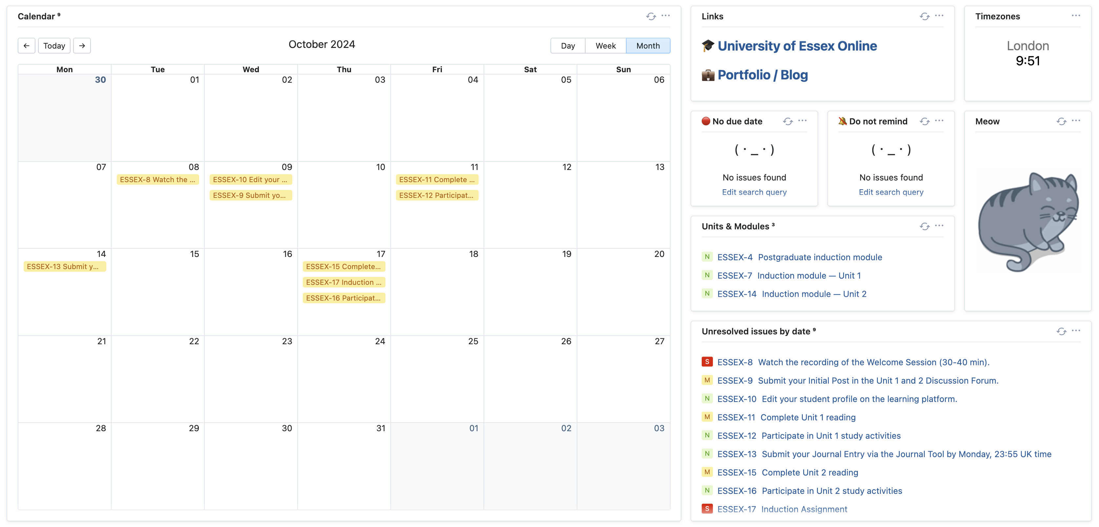Go to previous month arrow
The width and height of the screenshot is (1099, 527).
27,46
